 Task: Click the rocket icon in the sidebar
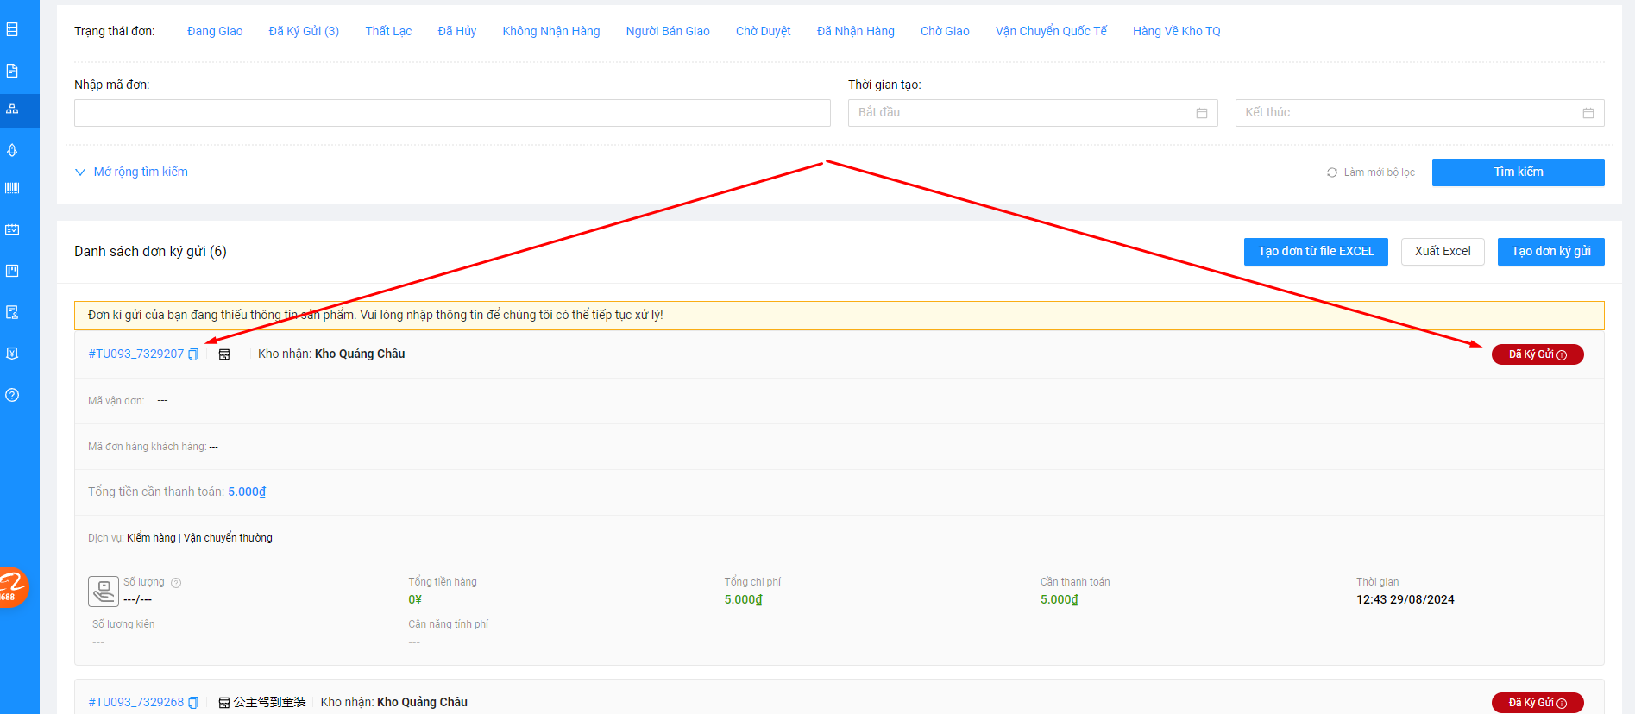(12, 150)
